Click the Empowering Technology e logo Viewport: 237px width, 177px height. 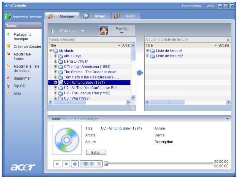click(x=7, y=16)
